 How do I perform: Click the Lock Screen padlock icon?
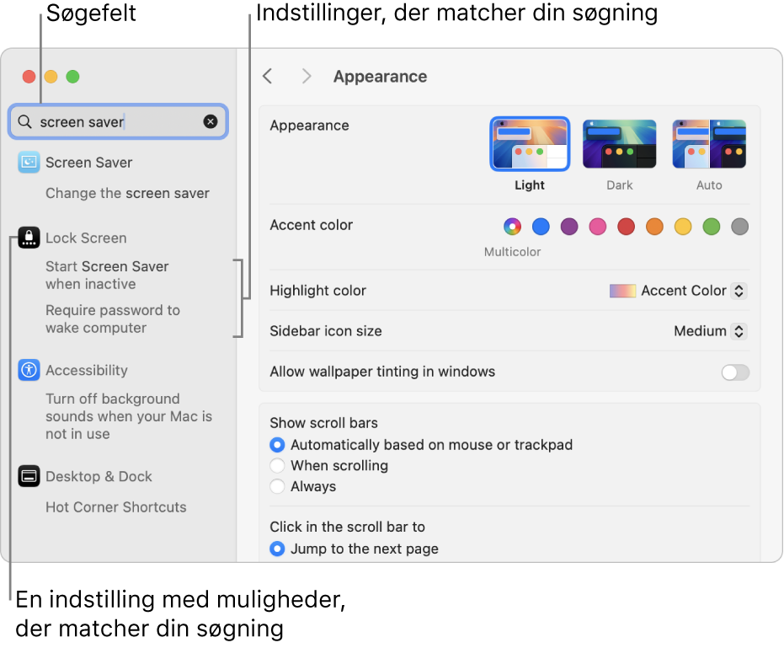click(x=29, y=238)
